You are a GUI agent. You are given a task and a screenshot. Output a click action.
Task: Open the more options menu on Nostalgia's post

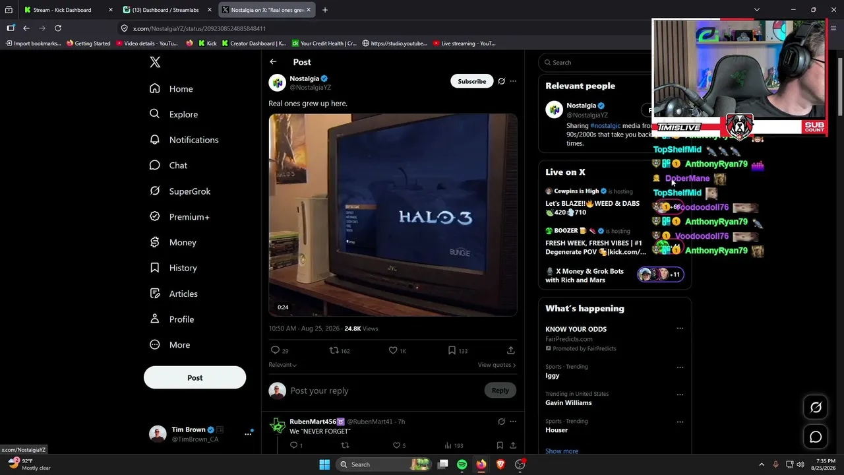click(x=513, y=81)
